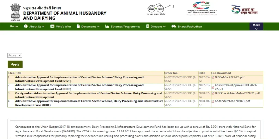Select the date 2022-05-12 cell
This screenshot has width=279, height=139.
pyautogui.click(x=204, y=79)
